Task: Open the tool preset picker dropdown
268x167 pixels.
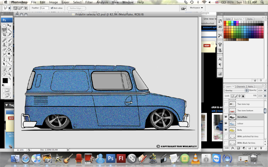Action: [9, 8]
